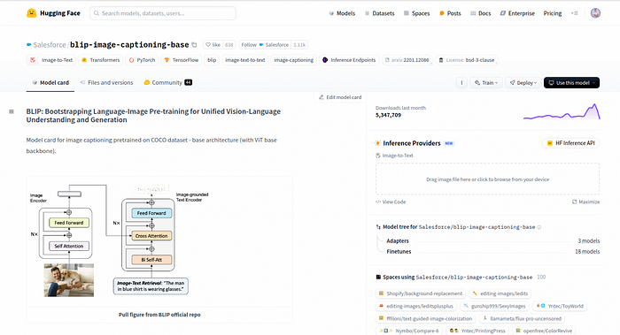Select the TensorFlow tag

pos(182,60)
